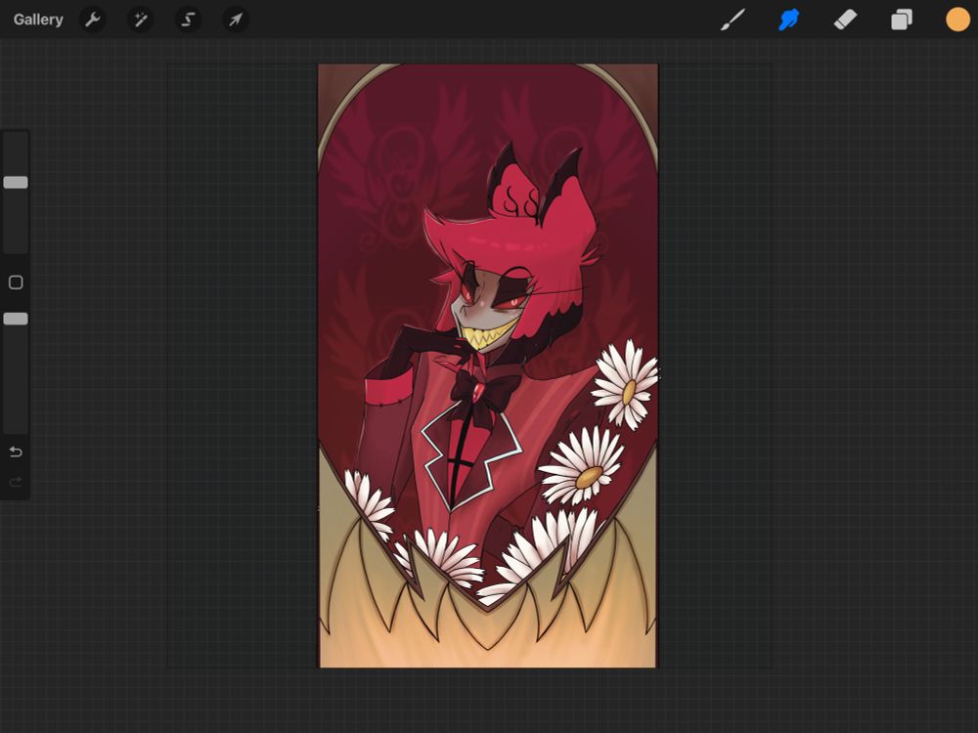Viewport: 978px width, 733px height.
Task: Select the Brush tool
Action: point(733,20)
